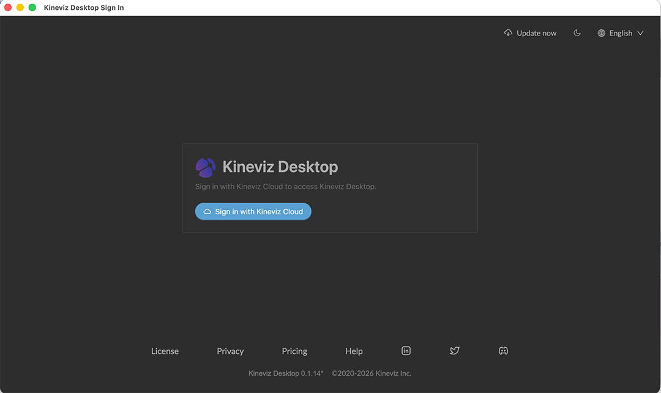This screenshot has height=393, width=661.
Task: Open the English language dropdown
Action: coord(621,33)
